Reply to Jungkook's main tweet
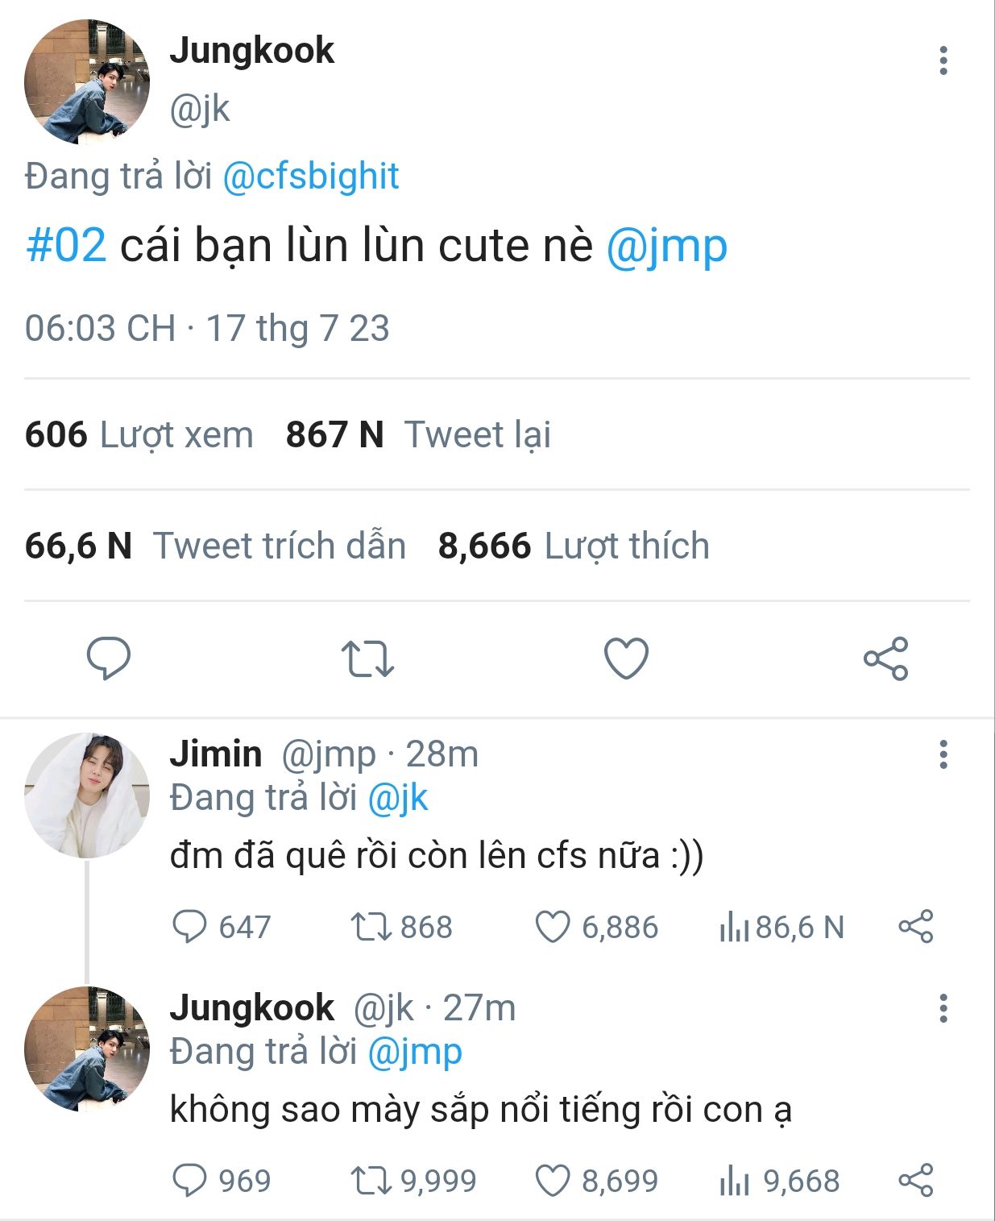This screenshot has width=995, height=1221. point(108,658)
